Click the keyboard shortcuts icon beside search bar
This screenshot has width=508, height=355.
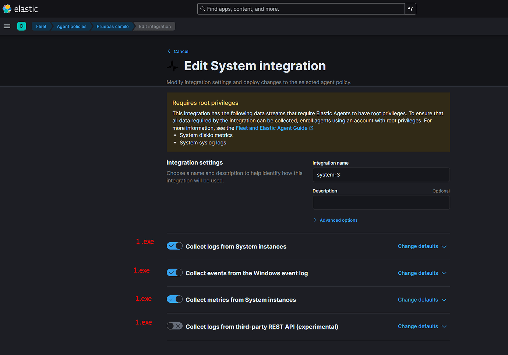click(410, 8)
